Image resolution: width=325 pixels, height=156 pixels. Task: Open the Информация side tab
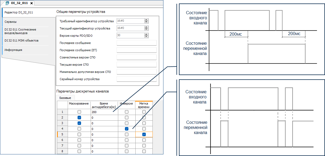pos(13,50)
